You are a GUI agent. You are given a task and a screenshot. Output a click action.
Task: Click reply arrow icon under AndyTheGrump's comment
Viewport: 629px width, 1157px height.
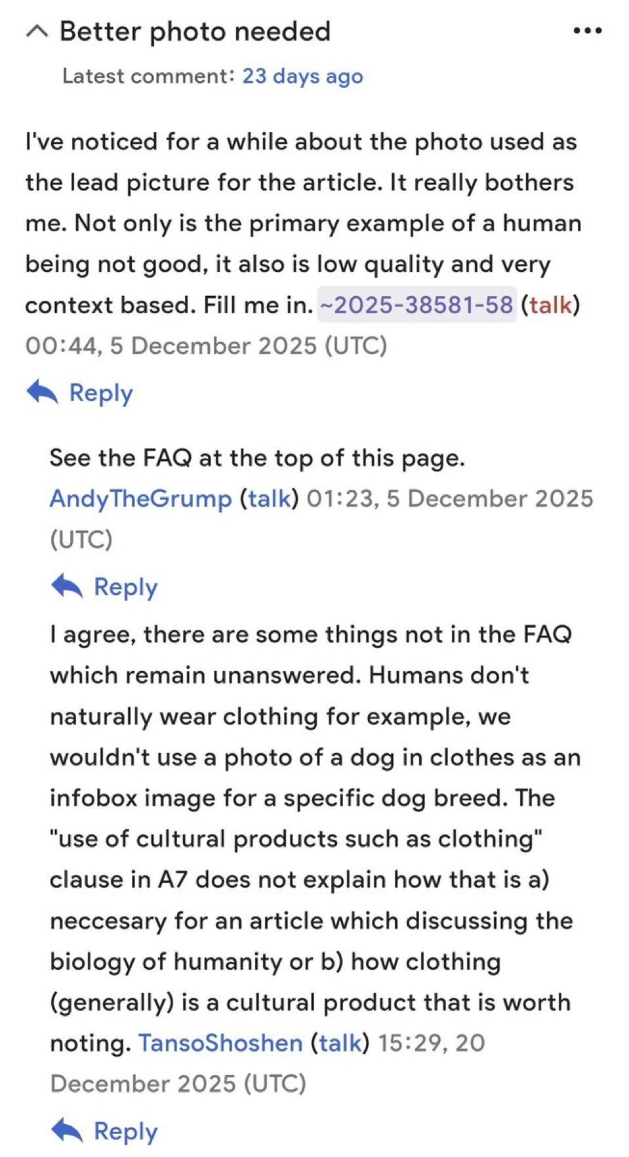click(x=67, y=586)
